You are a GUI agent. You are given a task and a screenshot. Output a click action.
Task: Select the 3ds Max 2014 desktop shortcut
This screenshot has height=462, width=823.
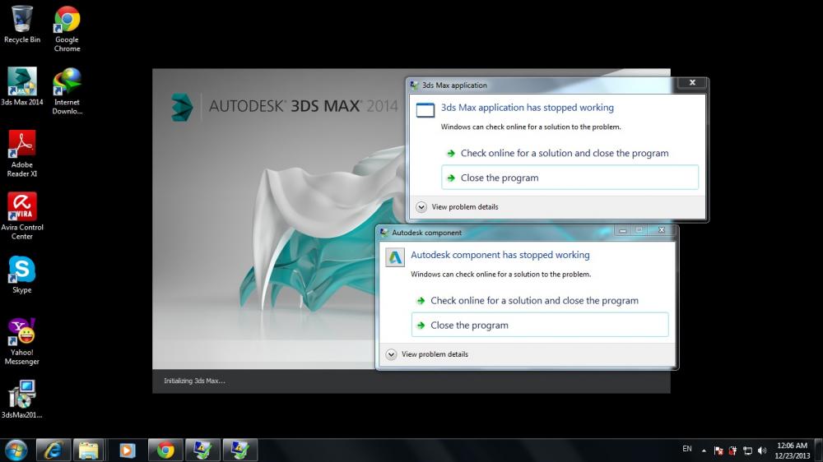click(x=22, y=86)
